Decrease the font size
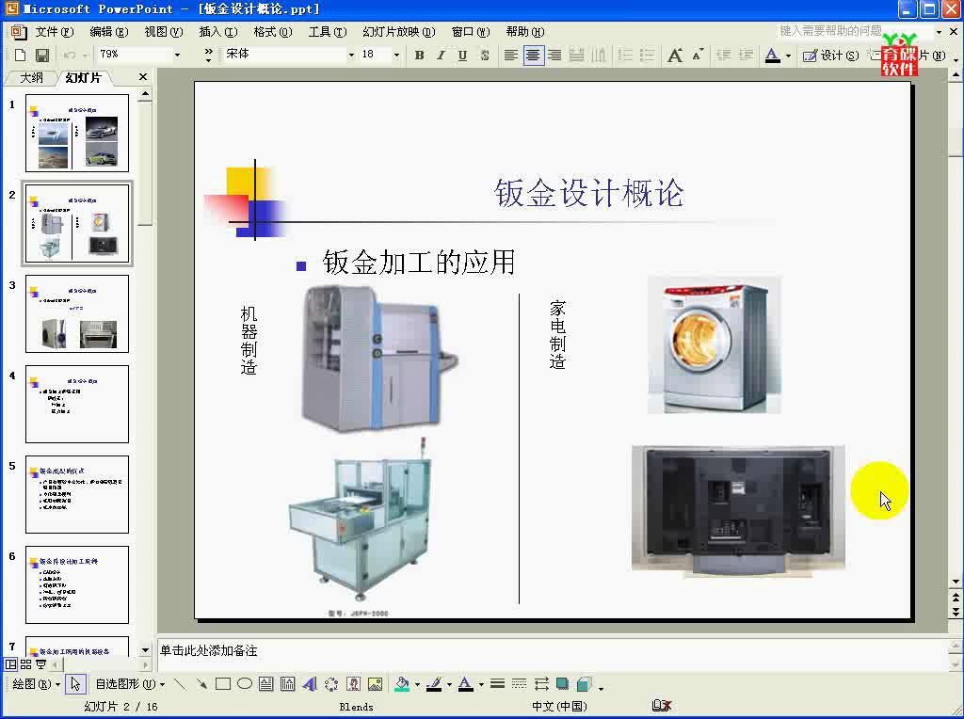 pyautogui.click(x=698, y=56)
